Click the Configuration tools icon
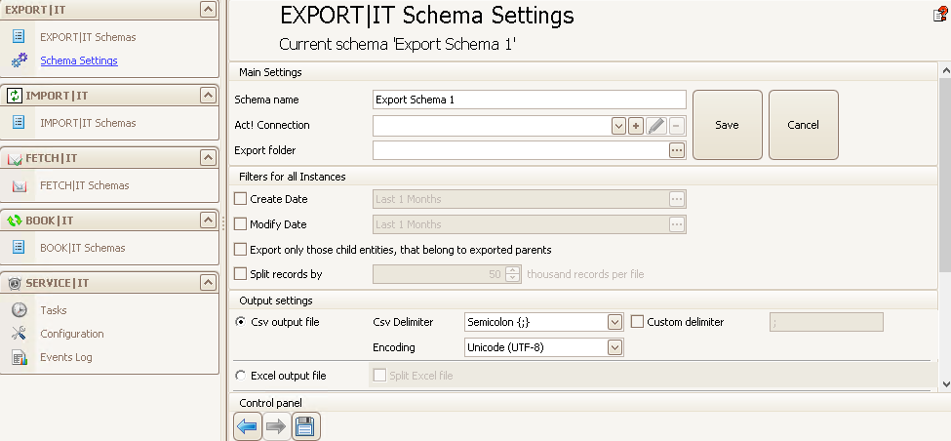951x441 pixels. click(20, 333)
